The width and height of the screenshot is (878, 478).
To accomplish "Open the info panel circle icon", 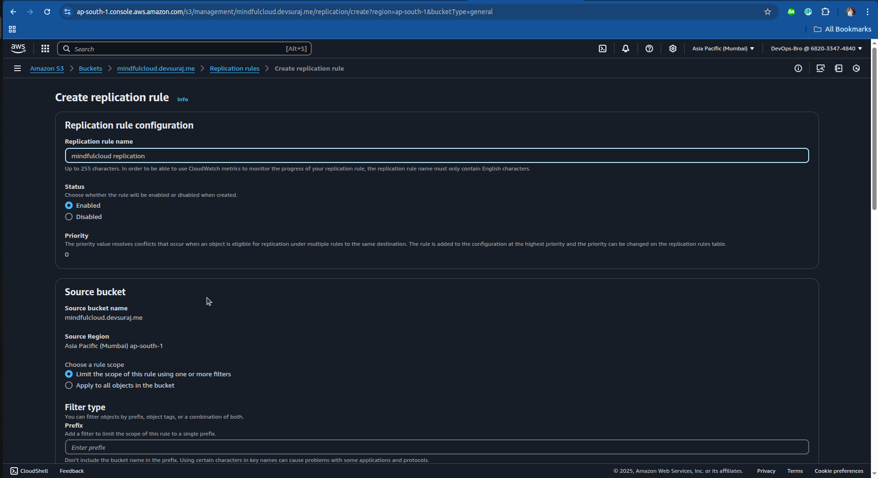I will (x=798, y=68).
